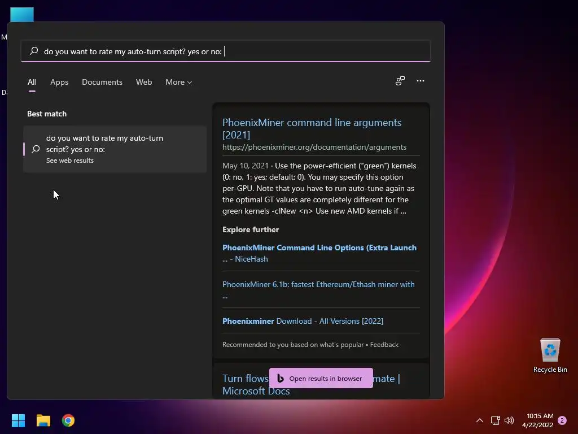Open the clock showing 10:15 AM
Image resolution: width=578 pixels, height=434 pixels.
click(x=538, y=420)
